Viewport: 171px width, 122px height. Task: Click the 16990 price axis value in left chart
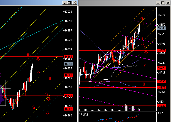click(68, 21)
